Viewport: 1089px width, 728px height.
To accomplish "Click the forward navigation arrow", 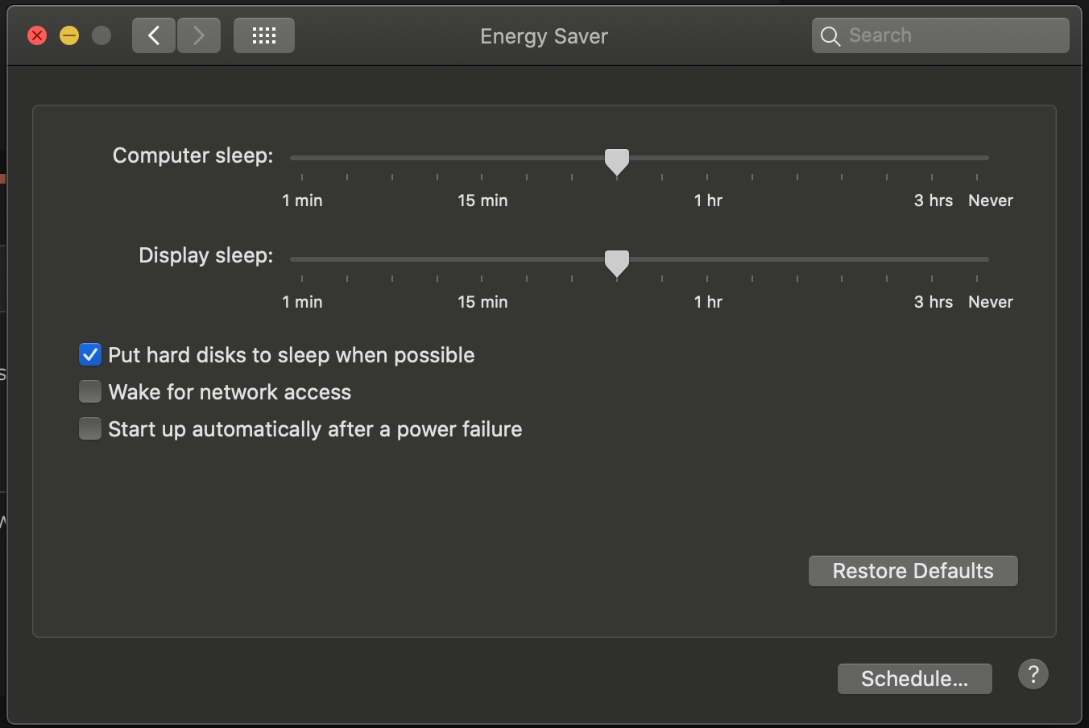I will [199, 36].
